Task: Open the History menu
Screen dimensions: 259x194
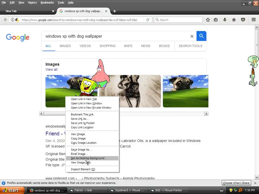Action: tap(32, 3)
